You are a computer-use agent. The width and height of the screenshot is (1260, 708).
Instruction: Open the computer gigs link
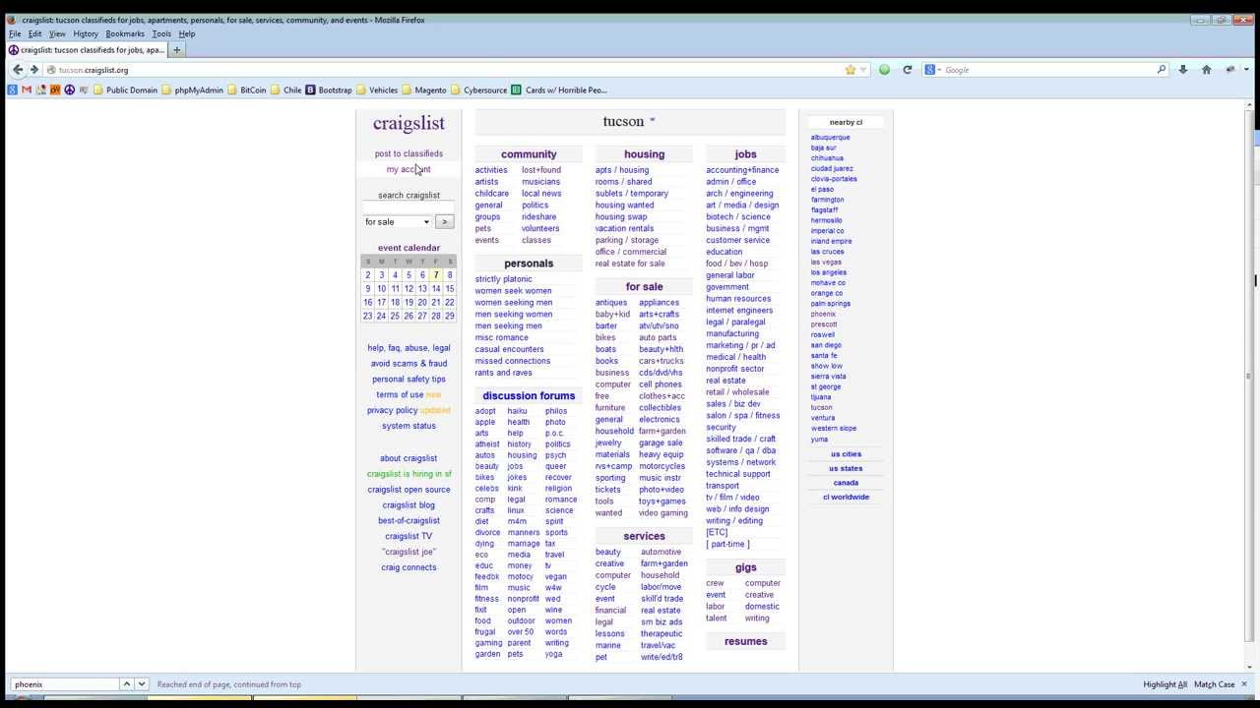762,583
